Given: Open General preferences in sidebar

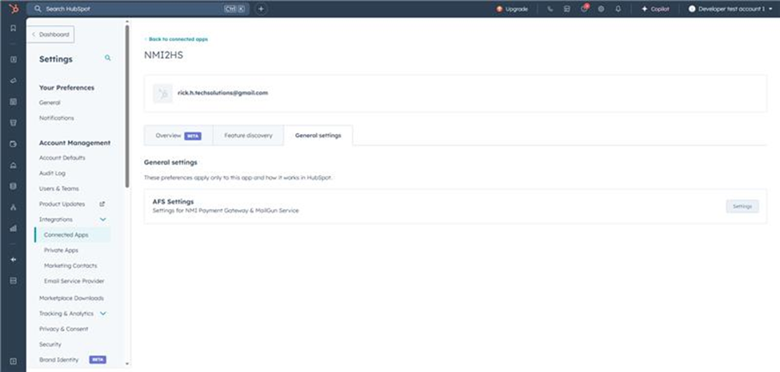Looking at the screenshot, I should pyautogui.click(x=50, y=103).
